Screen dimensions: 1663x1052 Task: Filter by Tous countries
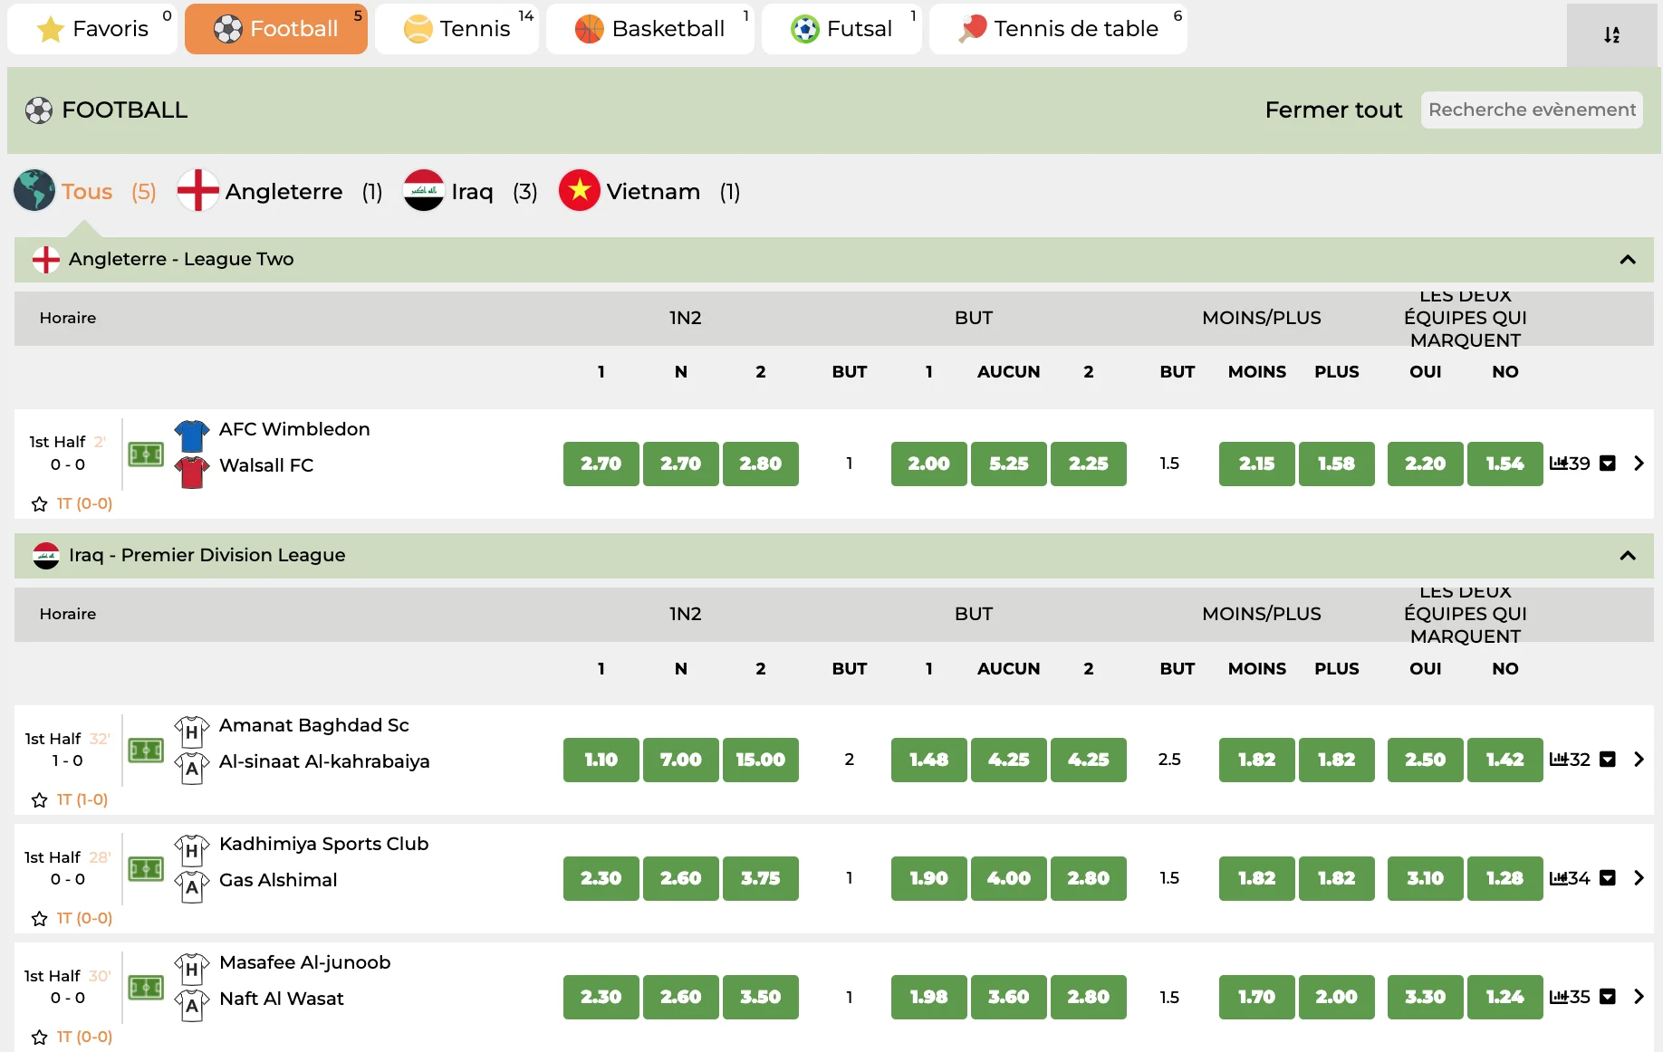(87, 191)
